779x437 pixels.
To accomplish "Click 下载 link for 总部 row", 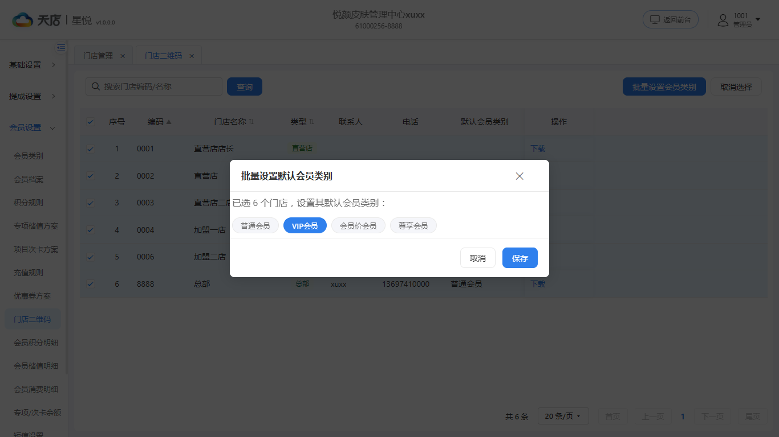I will coord(538,283).
